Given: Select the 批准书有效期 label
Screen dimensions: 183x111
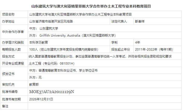Looking at the screenshot, I should [11, 99].
